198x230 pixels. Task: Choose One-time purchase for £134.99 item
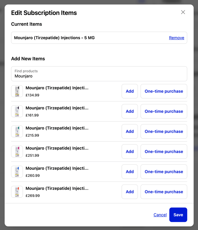[x=164, y=91]
